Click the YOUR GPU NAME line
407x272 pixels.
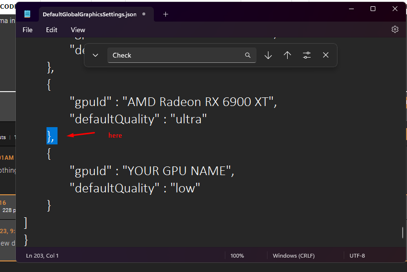click(x=152, y=171)
